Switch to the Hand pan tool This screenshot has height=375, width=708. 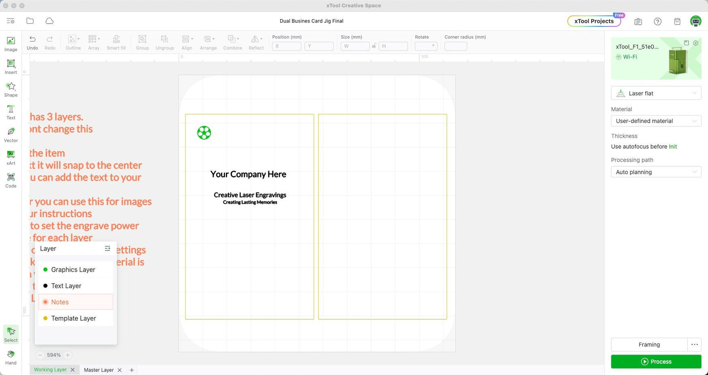point(11,357)
